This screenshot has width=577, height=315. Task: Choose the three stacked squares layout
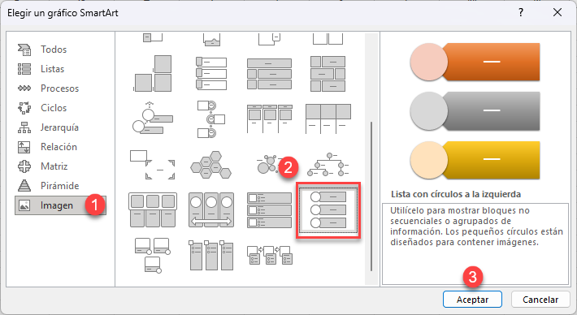coord(152,74)
